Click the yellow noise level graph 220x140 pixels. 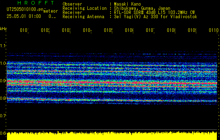click(x=112, y=136)
